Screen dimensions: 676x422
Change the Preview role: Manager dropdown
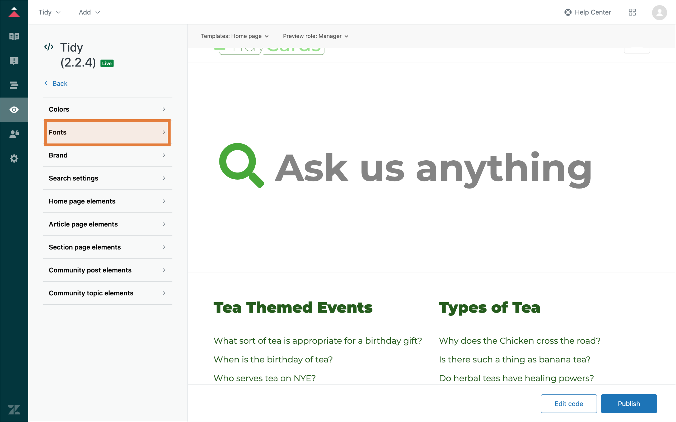[315, 36]
